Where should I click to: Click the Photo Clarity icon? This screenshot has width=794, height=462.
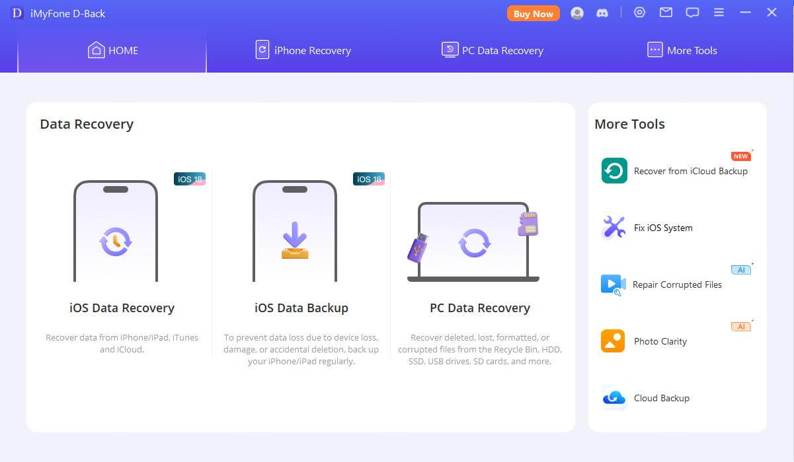coord(613,341)
